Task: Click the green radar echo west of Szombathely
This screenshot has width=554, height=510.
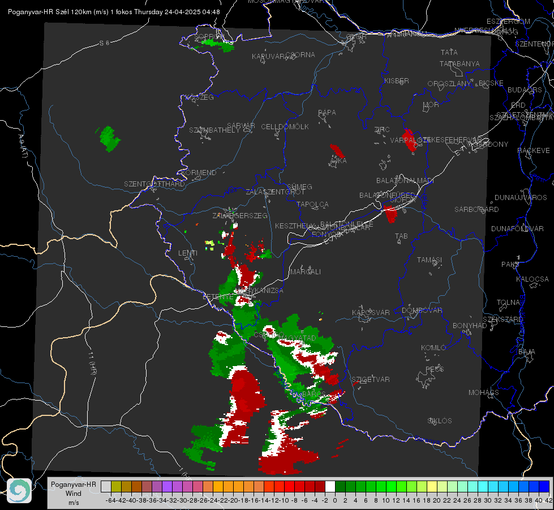Action: click(x=110, y=139)
